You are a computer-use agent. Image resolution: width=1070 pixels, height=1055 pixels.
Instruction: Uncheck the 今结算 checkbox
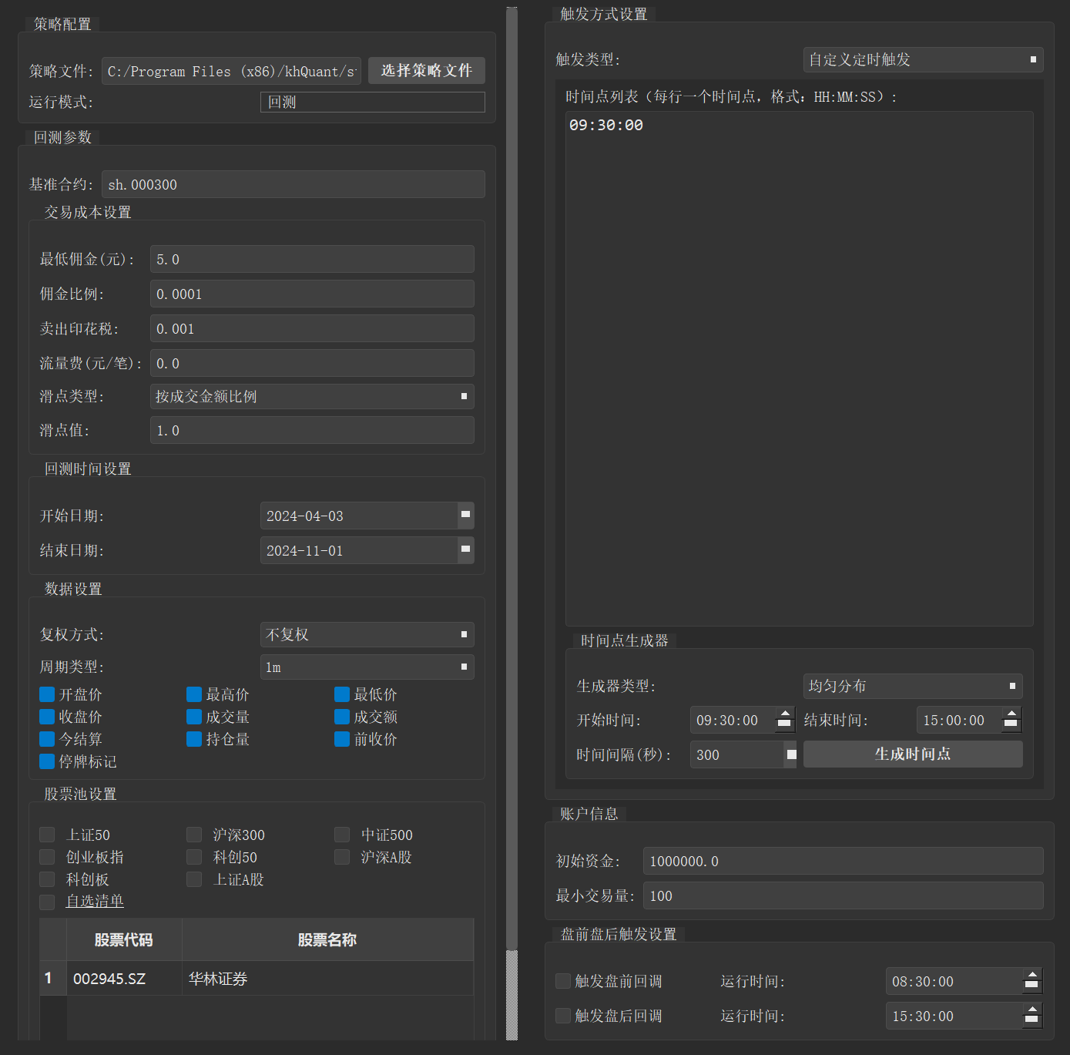coord(47,740)
